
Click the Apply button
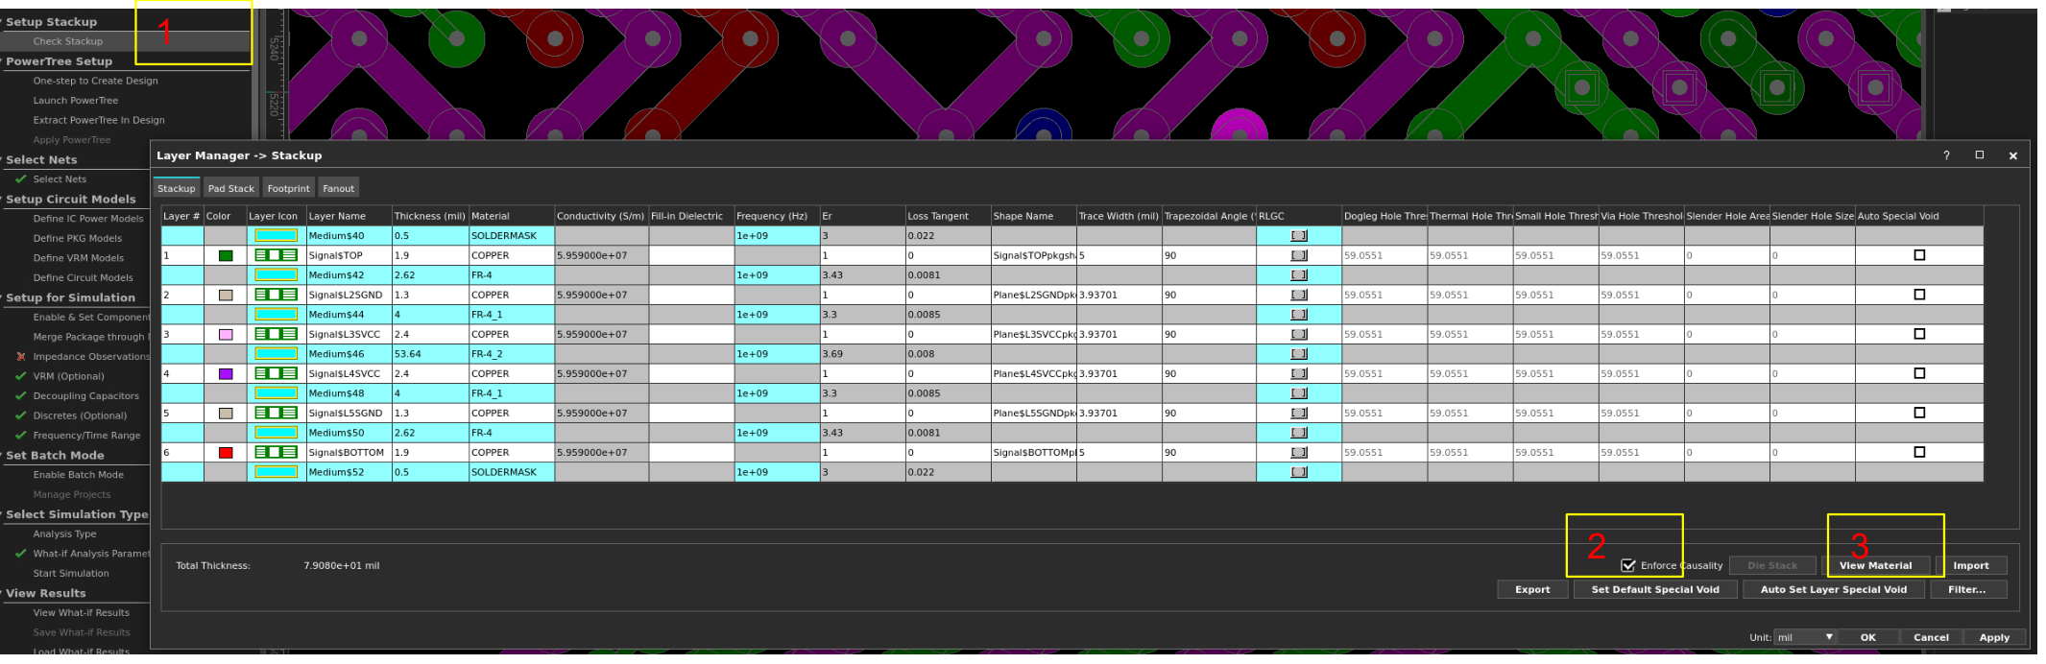pyautogui.click(x=1994, y=637)
